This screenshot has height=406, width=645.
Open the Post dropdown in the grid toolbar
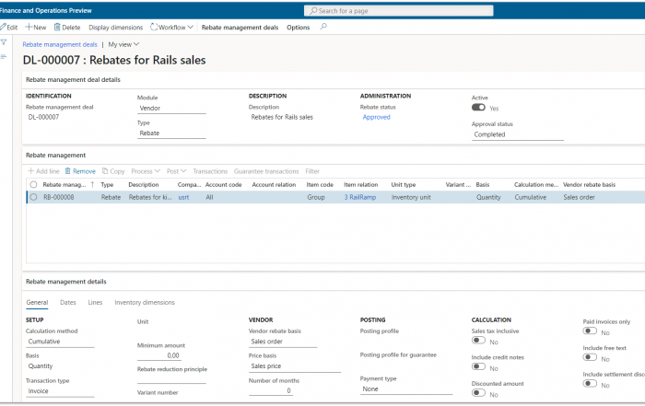click(x=177, y=171)
